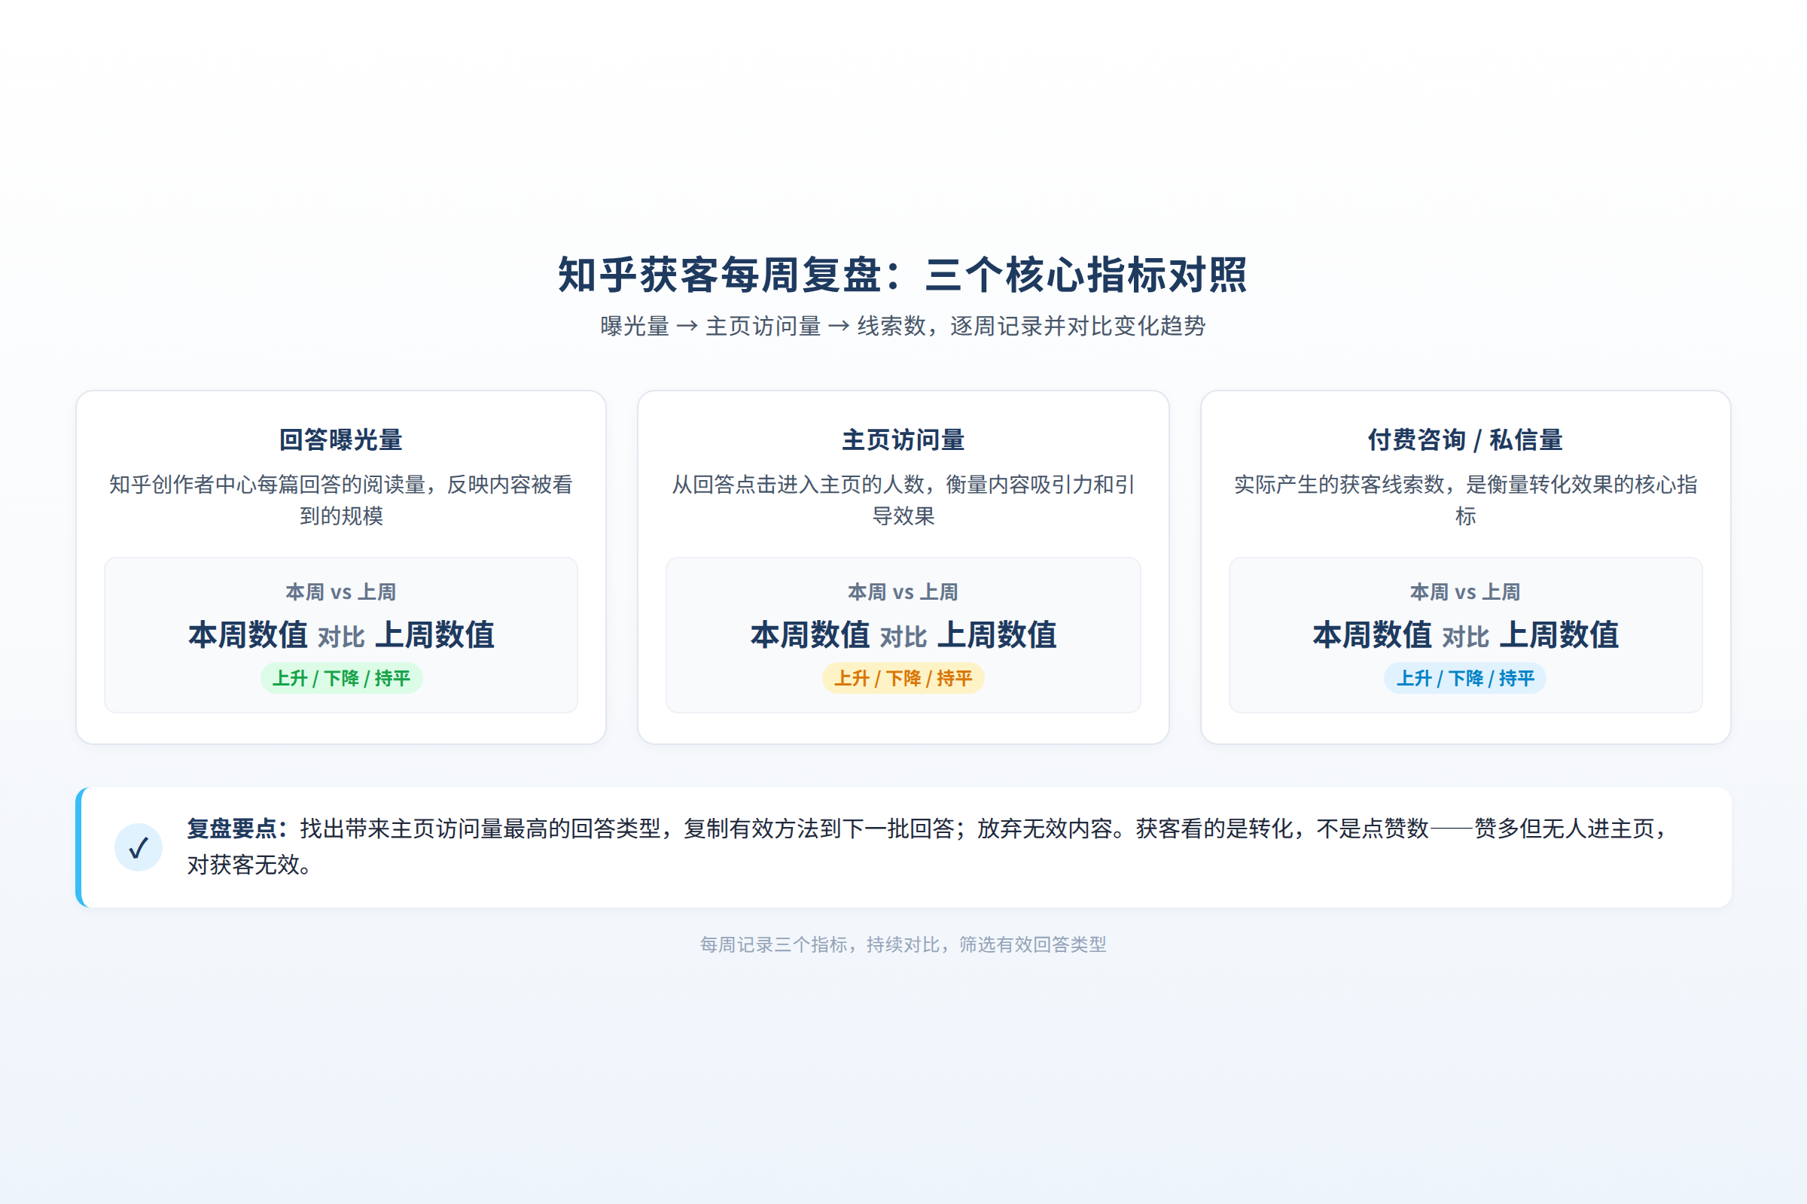The height and width of the screenshot is (1204, 1807).
Task: Click the 复盘要点 paragraph text
Action: tap(928, 847)
